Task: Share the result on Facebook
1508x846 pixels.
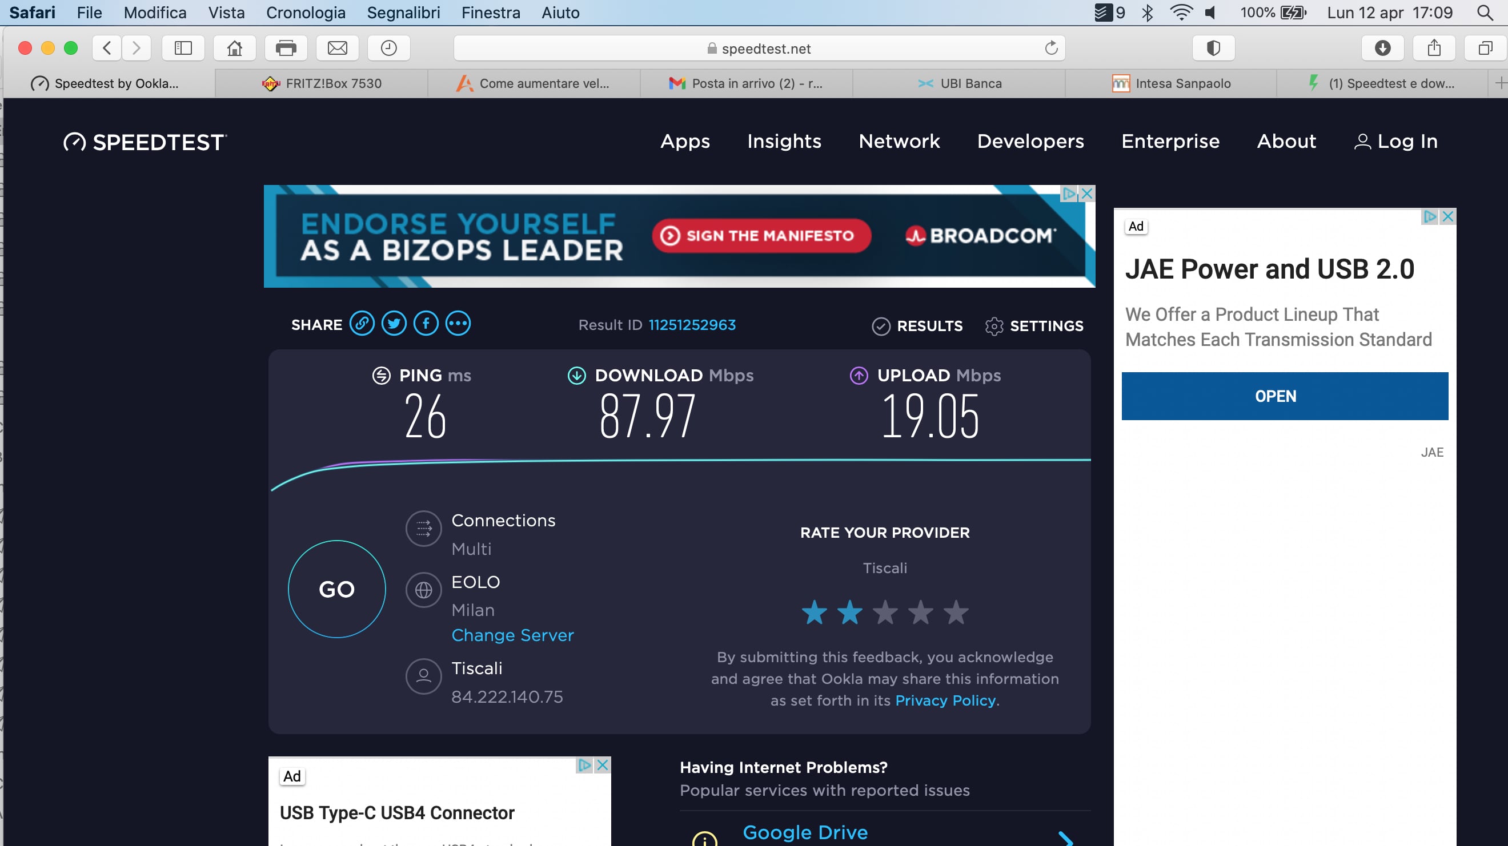Action: tap(426, 324)
